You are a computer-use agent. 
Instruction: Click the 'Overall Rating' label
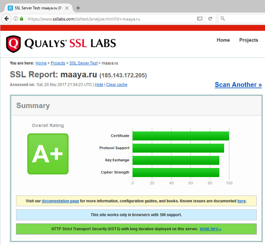[48, 125]
